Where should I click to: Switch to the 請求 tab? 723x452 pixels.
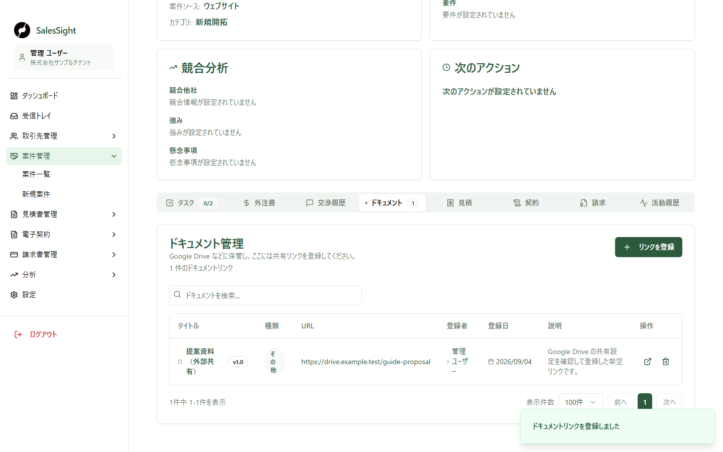click(592, 203)
